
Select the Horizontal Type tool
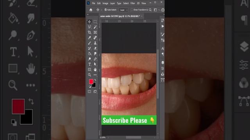[89, 64]
